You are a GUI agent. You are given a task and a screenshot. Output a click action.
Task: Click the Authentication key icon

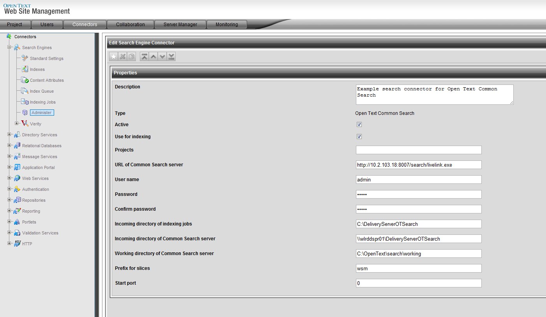pos(17,189)
